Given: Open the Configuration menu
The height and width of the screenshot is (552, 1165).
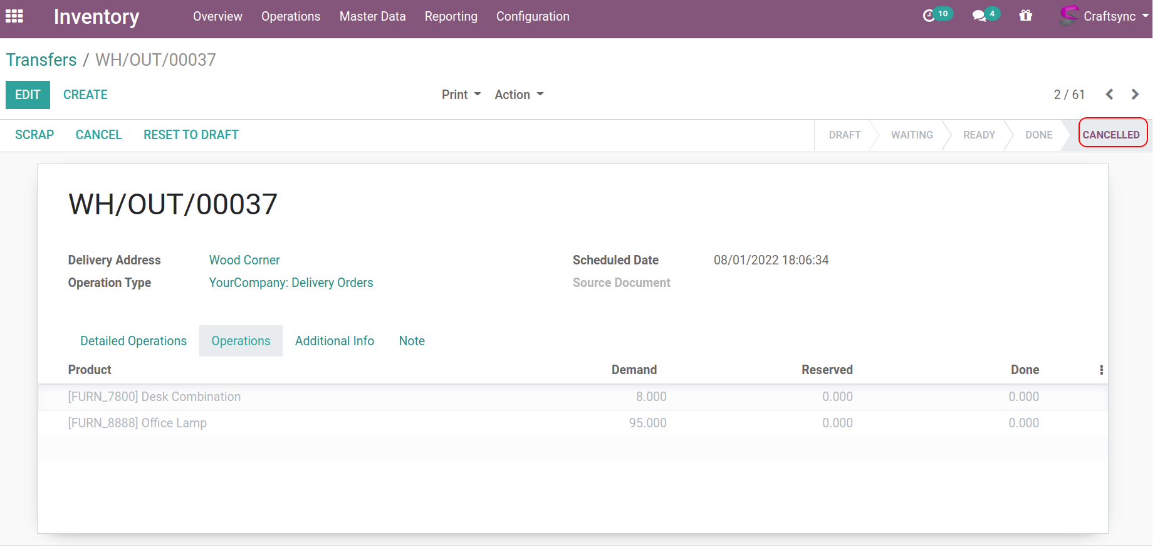Looking at the screenshot, I should click(533, 16).
